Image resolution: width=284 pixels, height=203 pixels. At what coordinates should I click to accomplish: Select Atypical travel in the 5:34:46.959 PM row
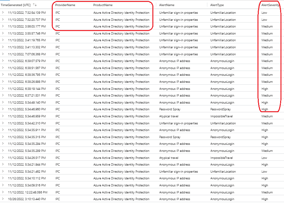coord(169,116)
